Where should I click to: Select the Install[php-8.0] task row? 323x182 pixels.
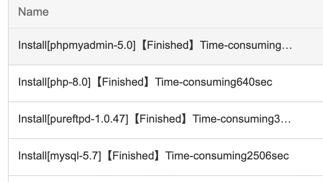[166, 83]
